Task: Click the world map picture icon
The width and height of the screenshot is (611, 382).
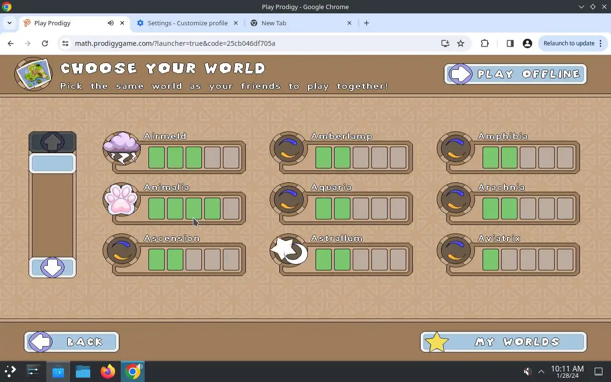Action: [33, 74]
